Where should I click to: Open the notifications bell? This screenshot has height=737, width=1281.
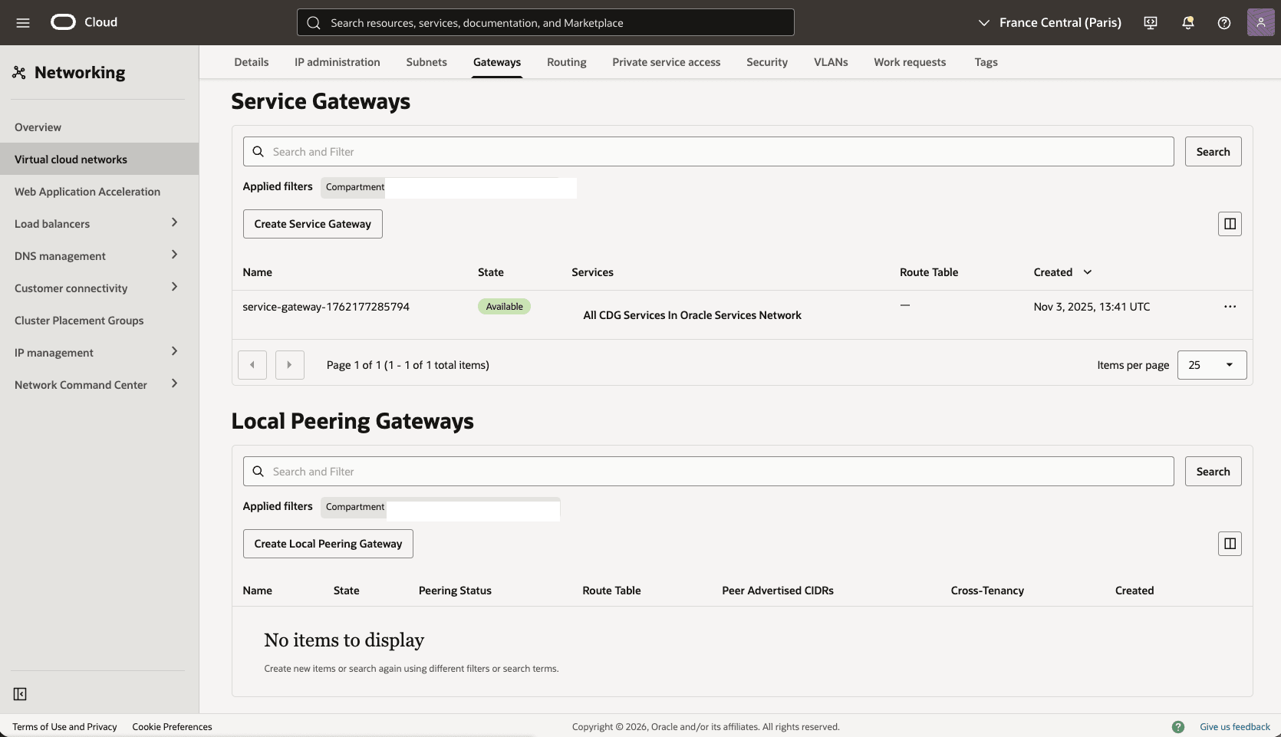(1187, 22)
